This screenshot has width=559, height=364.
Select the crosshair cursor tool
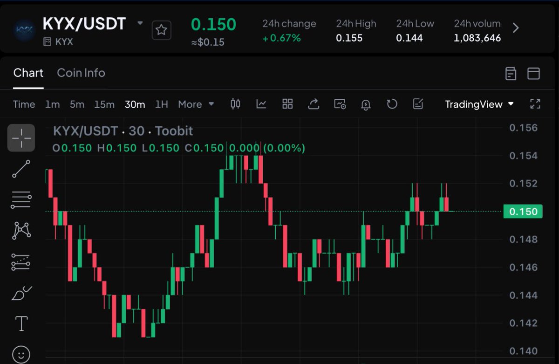click(21, 138)
